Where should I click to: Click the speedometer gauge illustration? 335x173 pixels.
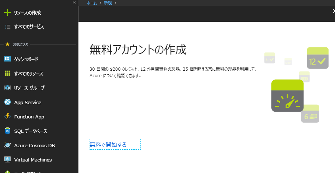tap(287, 96)
